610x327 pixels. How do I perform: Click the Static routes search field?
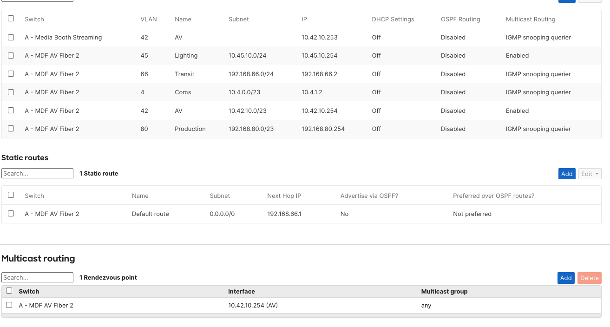pos(37,173)
